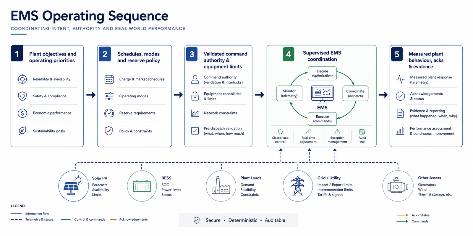Click the 'Ack / Status' arrow legend label
Image resolution: width=473 pixels, height=236 pixels.
(420, 215)
